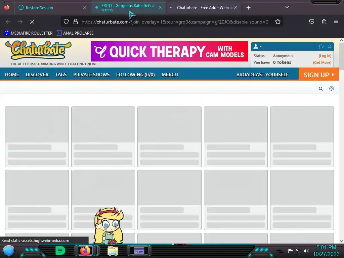The image size is (344, 258).
Task: Open the FOLLOWING (0/0) menu item
Action: click(x=135, y=75)
